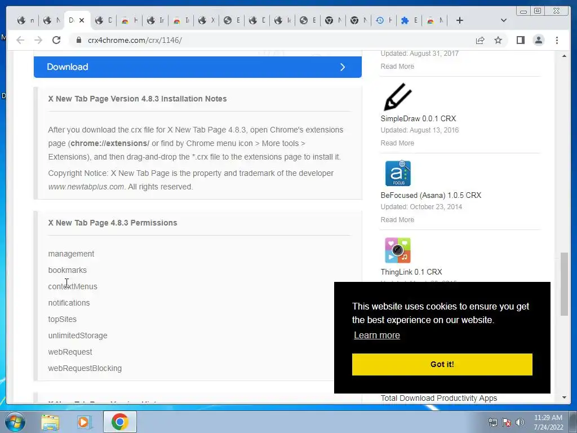Click the Action Center flag tray icon

(507, 422)
